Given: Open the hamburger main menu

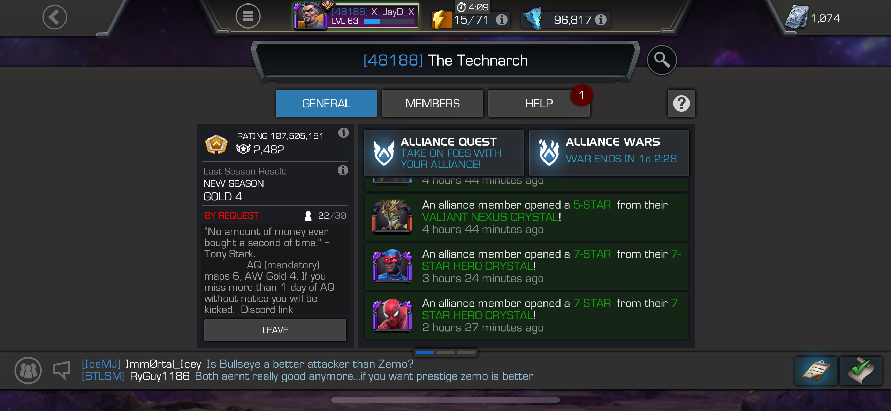Looking at the screenshot, I should pyautogui.click(x=248, y=16).
